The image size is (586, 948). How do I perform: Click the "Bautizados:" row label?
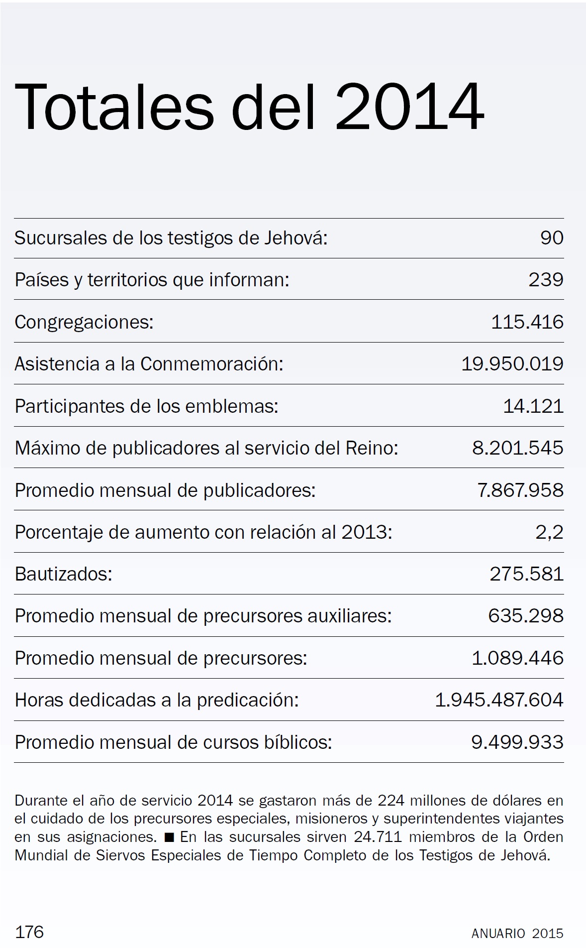tap(64, 574)
